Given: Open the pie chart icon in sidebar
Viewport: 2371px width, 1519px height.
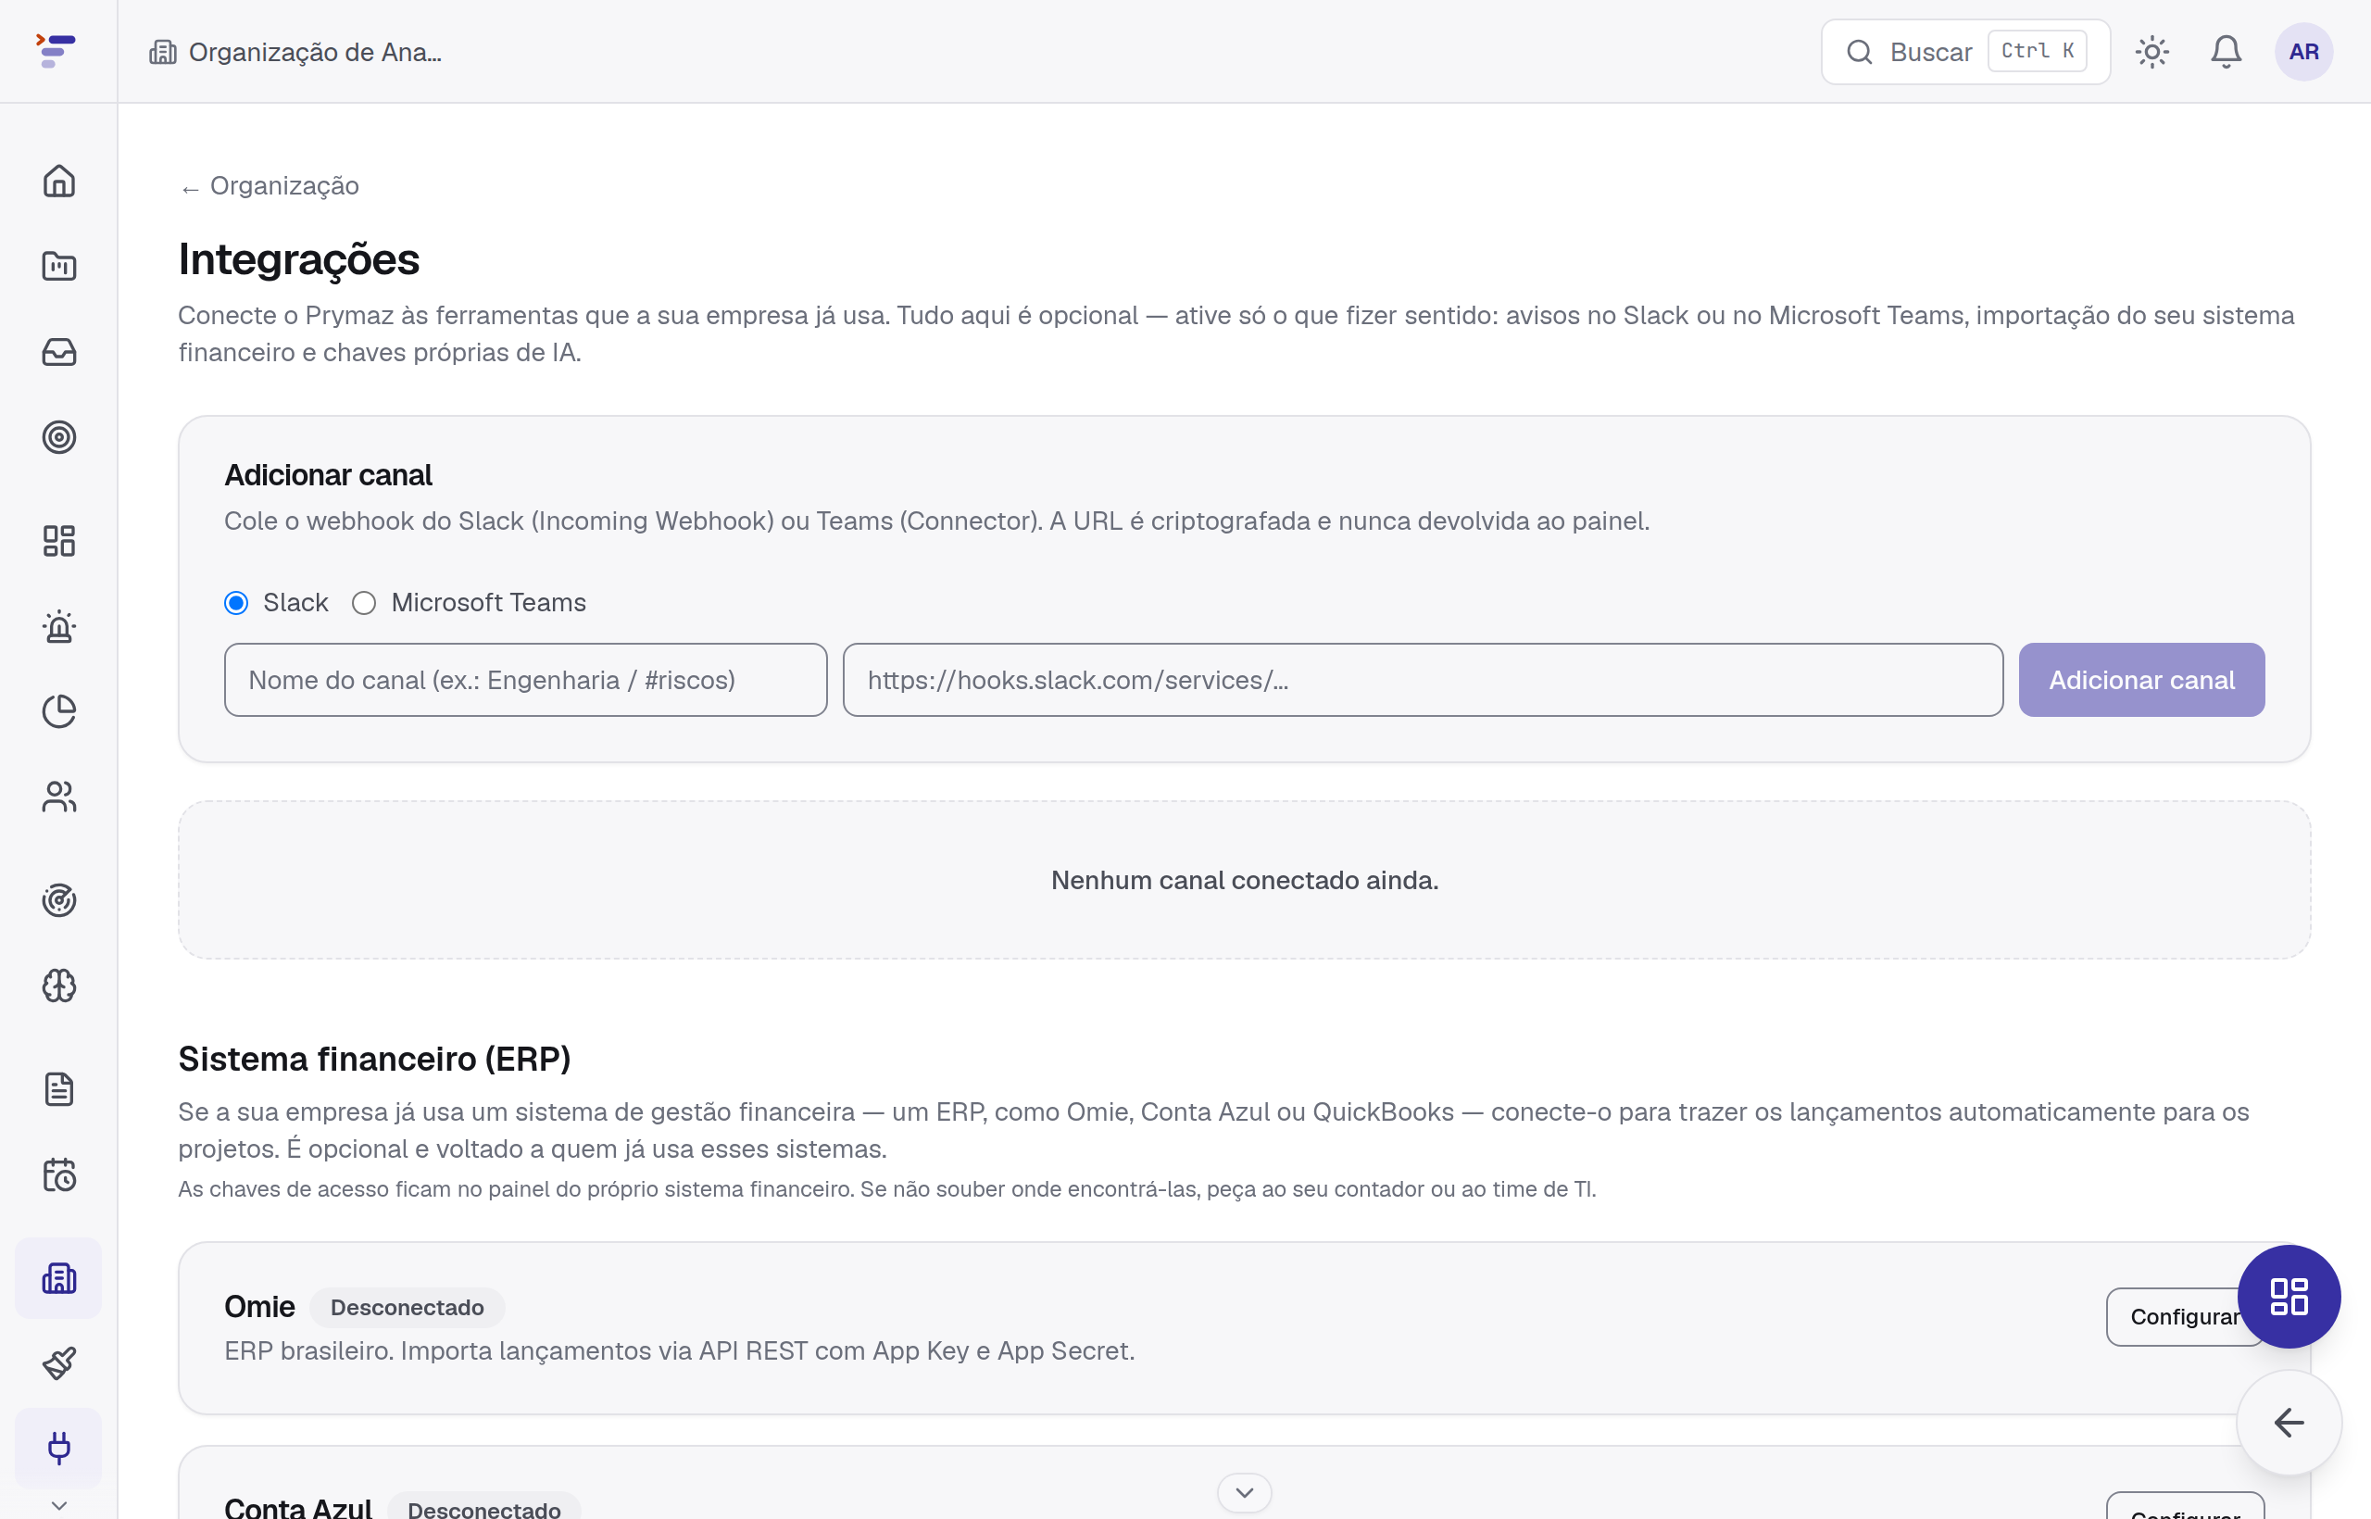Looking at the screenshot, I should (x=59, y=711).
